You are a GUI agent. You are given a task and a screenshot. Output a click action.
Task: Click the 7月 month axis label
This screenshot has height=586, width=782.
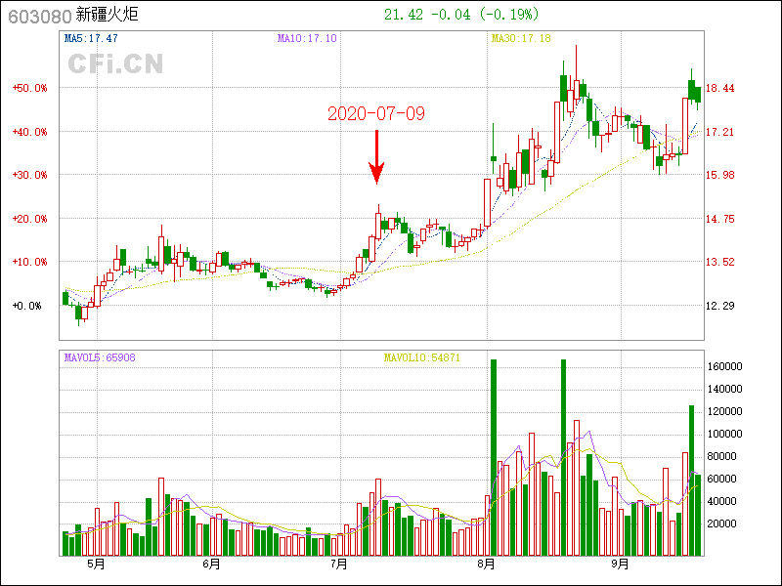338,564
